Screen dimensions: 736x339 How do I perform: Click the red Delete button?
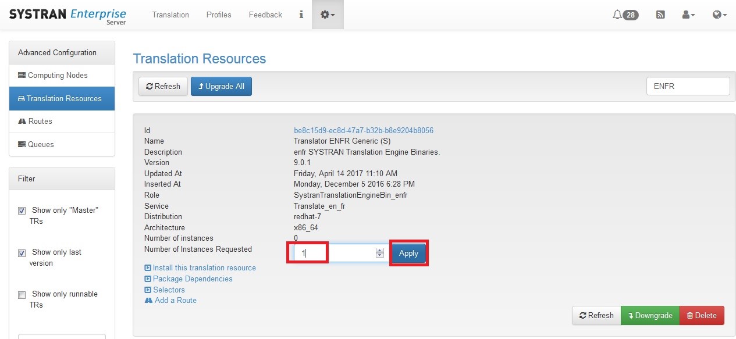pos(702,315)
